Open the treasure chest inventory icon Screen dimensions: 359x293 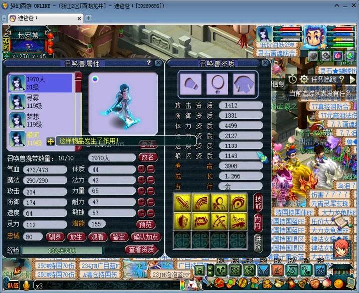pyautogui.click(x=219, y=283)
